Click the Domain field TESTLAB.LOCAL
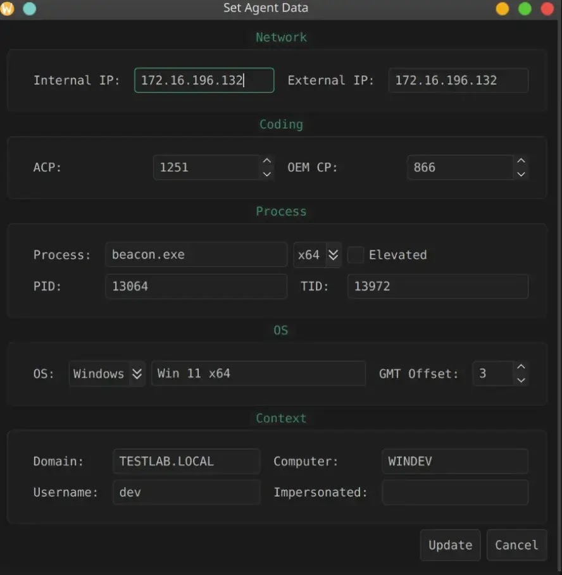Viewport: 562px width, 575px height. click(x=186, y=461)
